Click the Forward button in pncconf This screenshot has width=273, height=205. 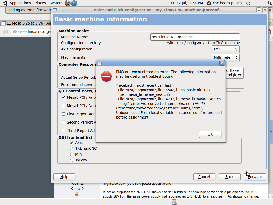(x=255, y=177)
